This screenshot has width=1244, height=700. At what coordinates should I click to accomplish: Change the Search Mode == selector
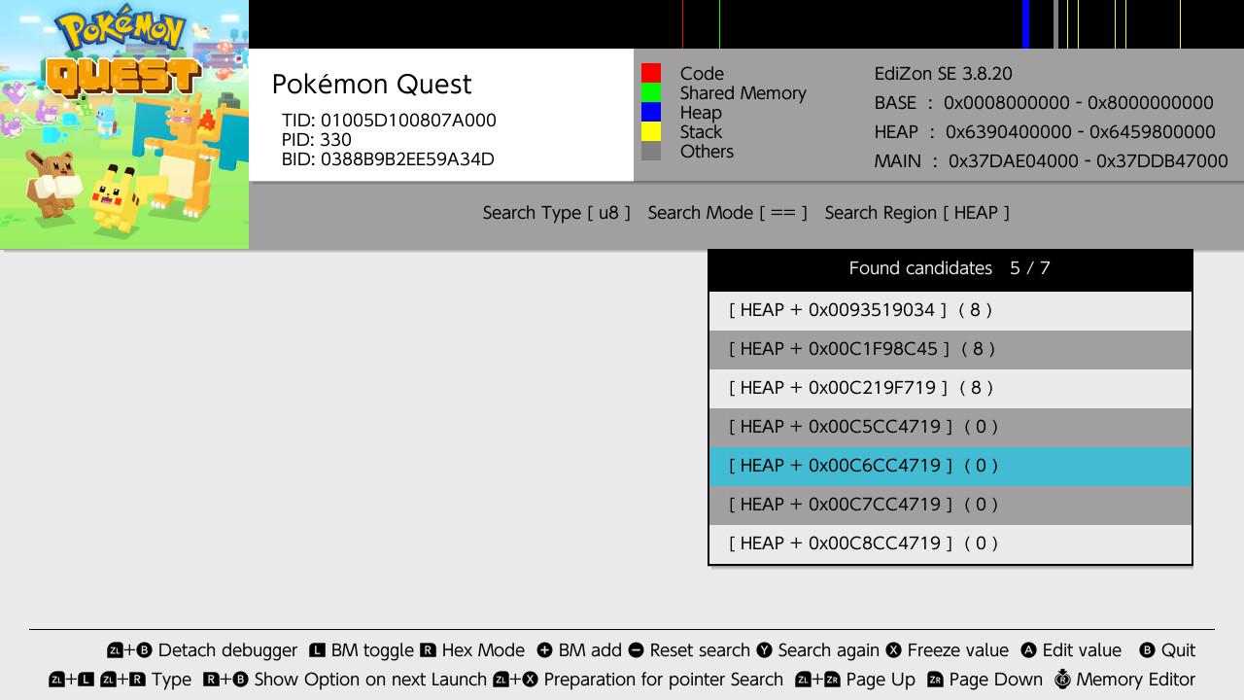tap(727, 213)
